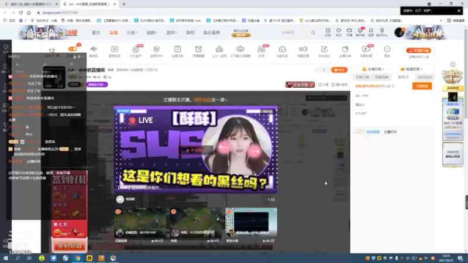Open the edit pencil tool icon

point(324,51)
